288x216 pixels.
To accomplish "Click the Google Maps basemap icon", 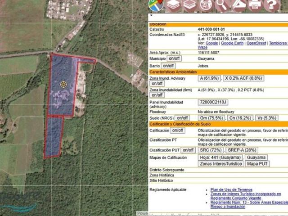I will coord(156,5).
